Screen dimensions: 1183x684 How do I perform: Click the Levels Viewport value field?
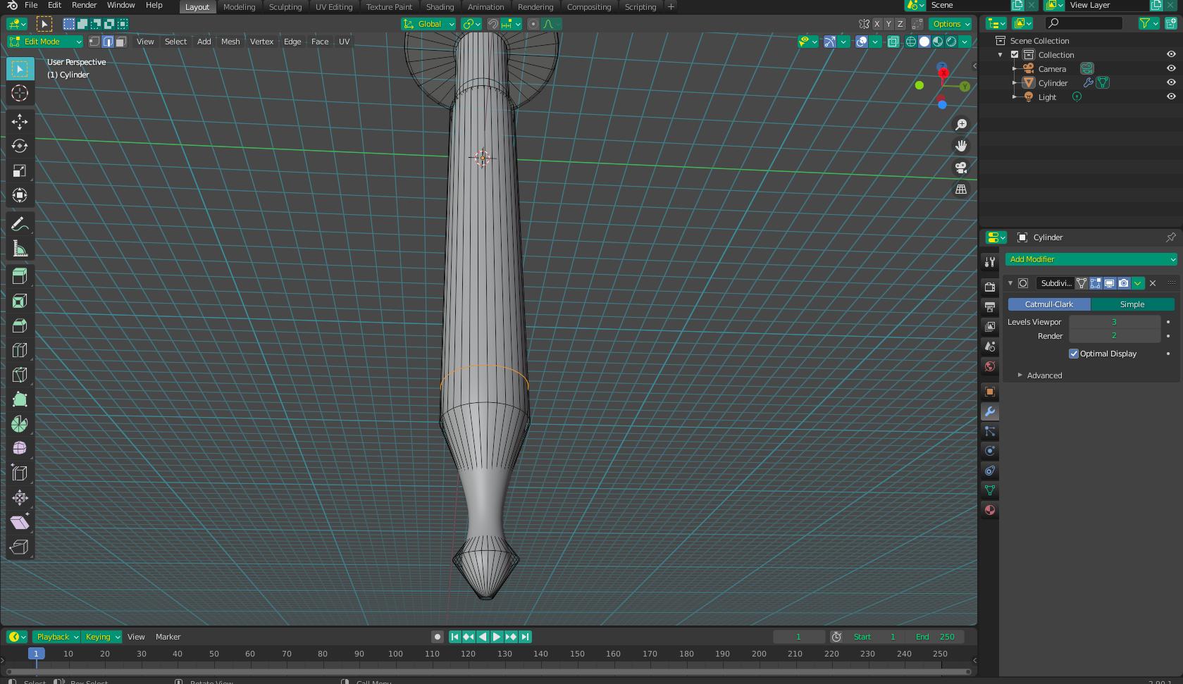1114,322
